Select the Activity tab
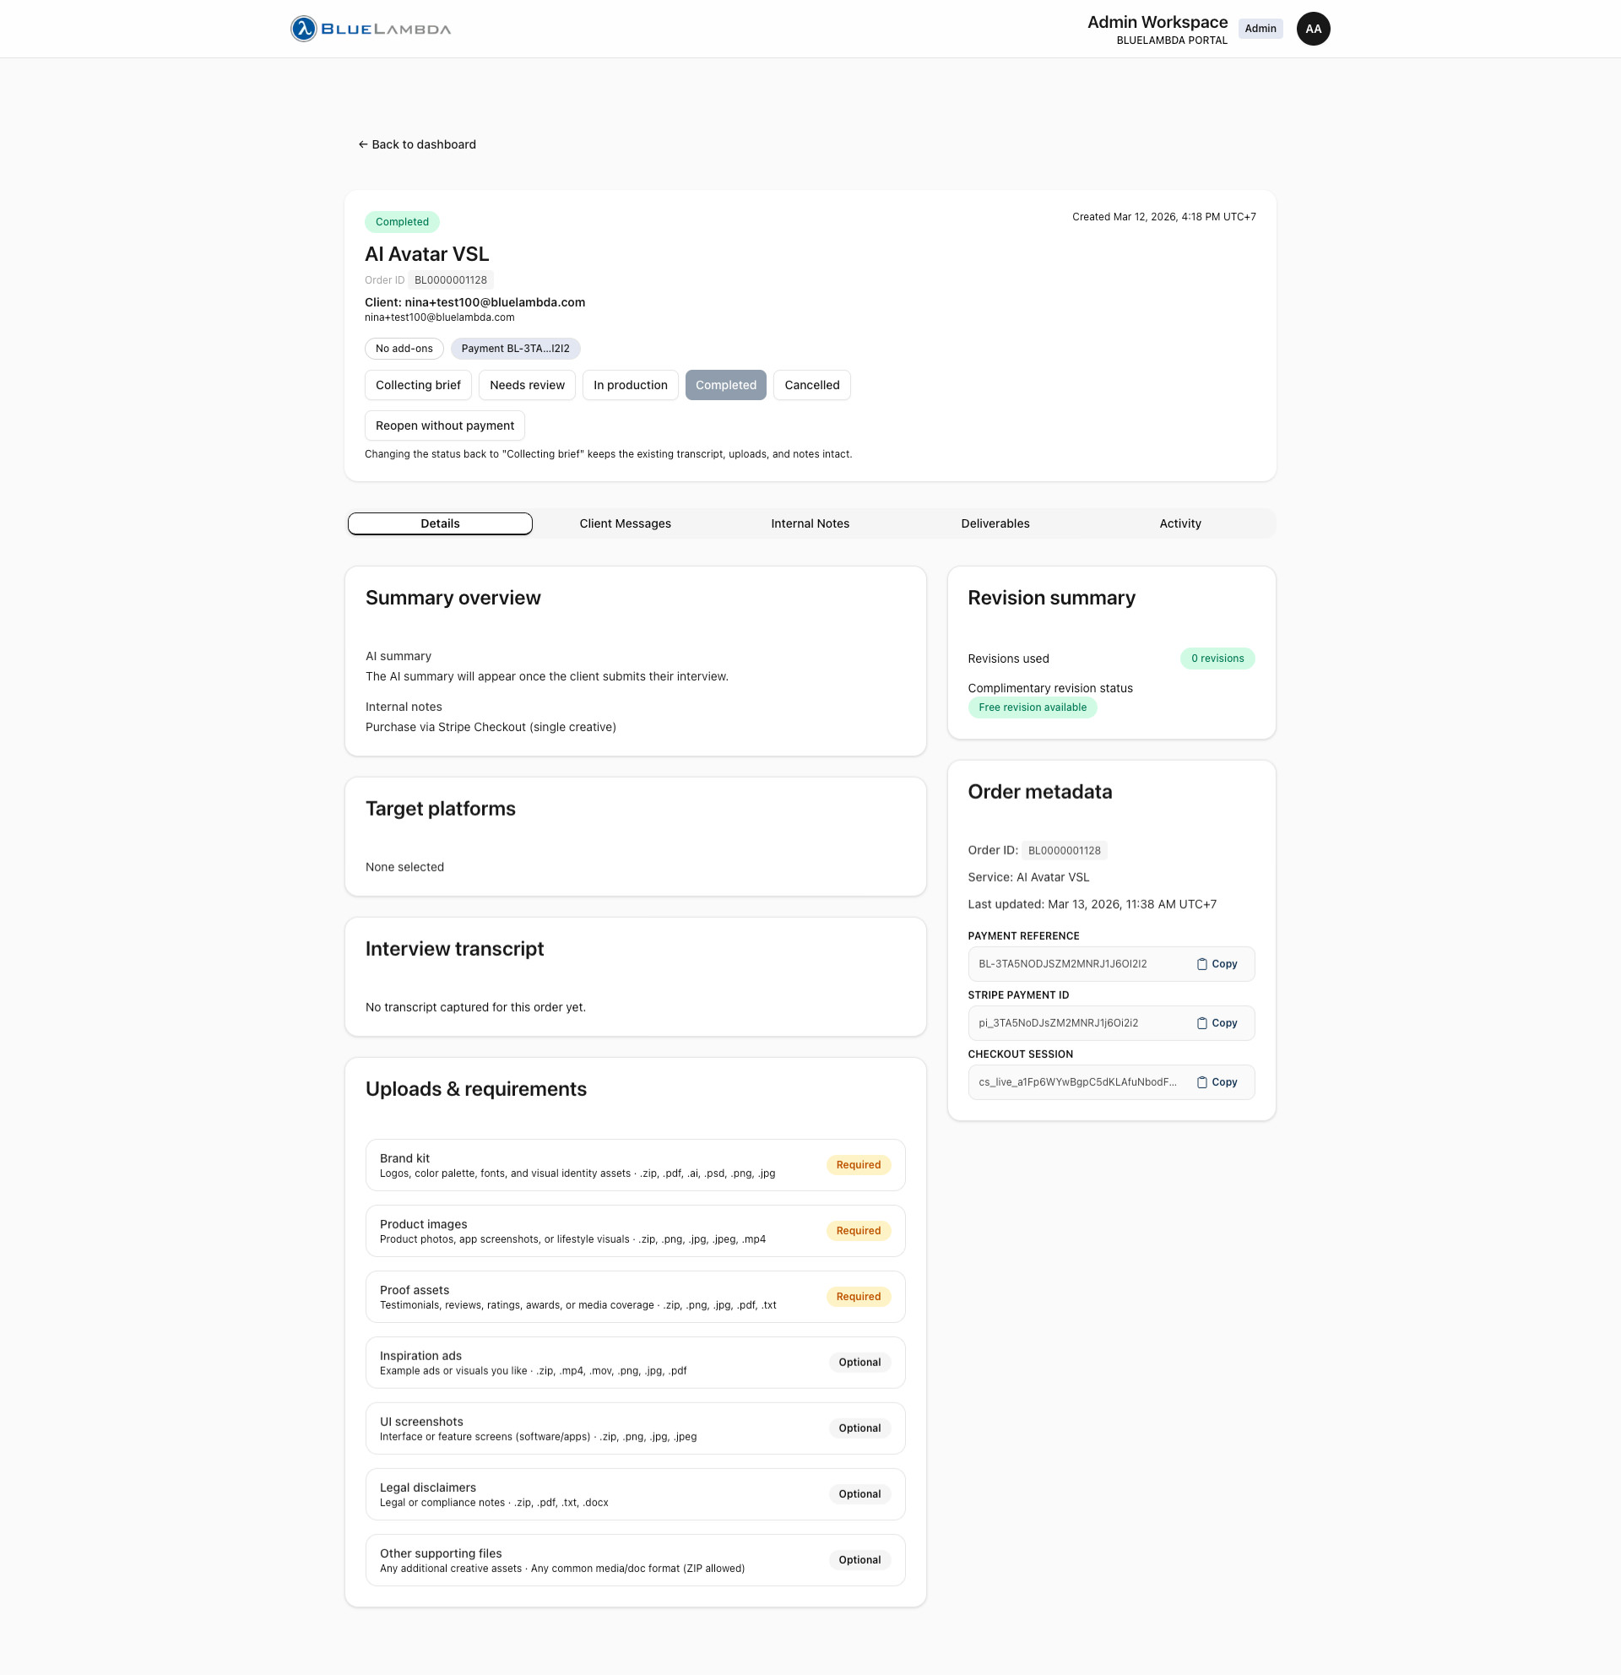This screenshot has width=1621, height=1675. pyautogui.click(x=1180, y=523)
